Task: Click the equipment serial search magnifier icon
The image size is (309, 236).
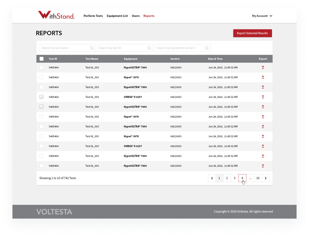Action: [x=206, y=48]
